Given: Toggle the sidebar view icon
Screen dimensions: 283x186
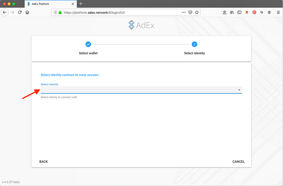Looking at the screenshot, I should pos(239,12).
